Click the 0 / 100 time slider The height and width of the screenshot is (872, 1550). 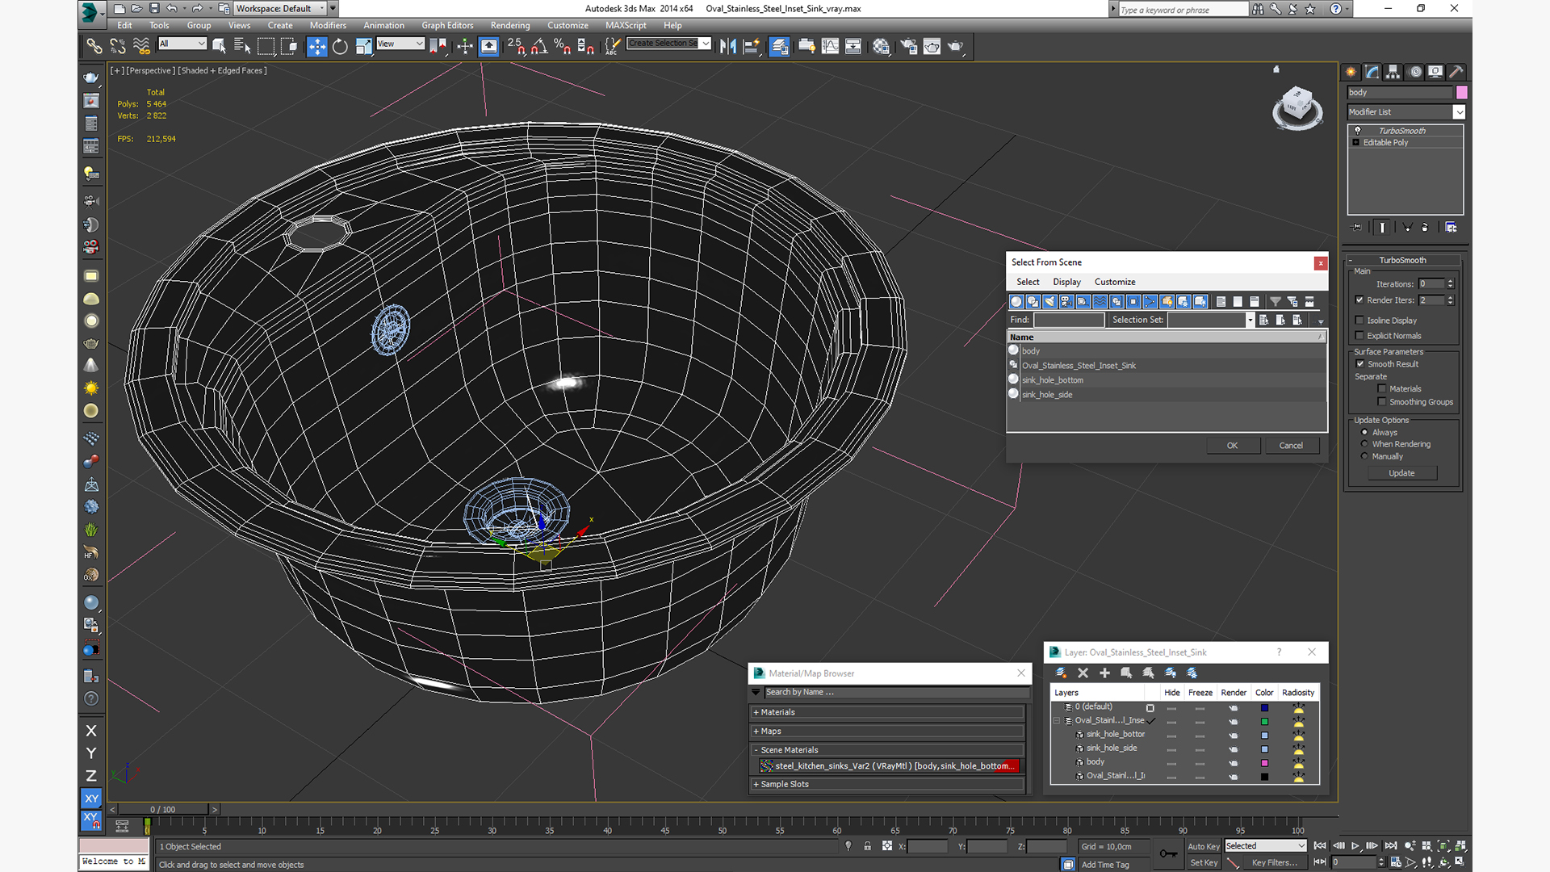click(163, 809)
